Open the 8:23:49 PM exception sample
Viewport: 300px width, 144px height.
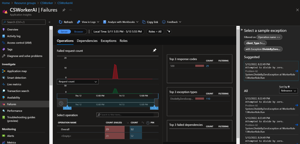pyautogui.click(x=271, y=126)
